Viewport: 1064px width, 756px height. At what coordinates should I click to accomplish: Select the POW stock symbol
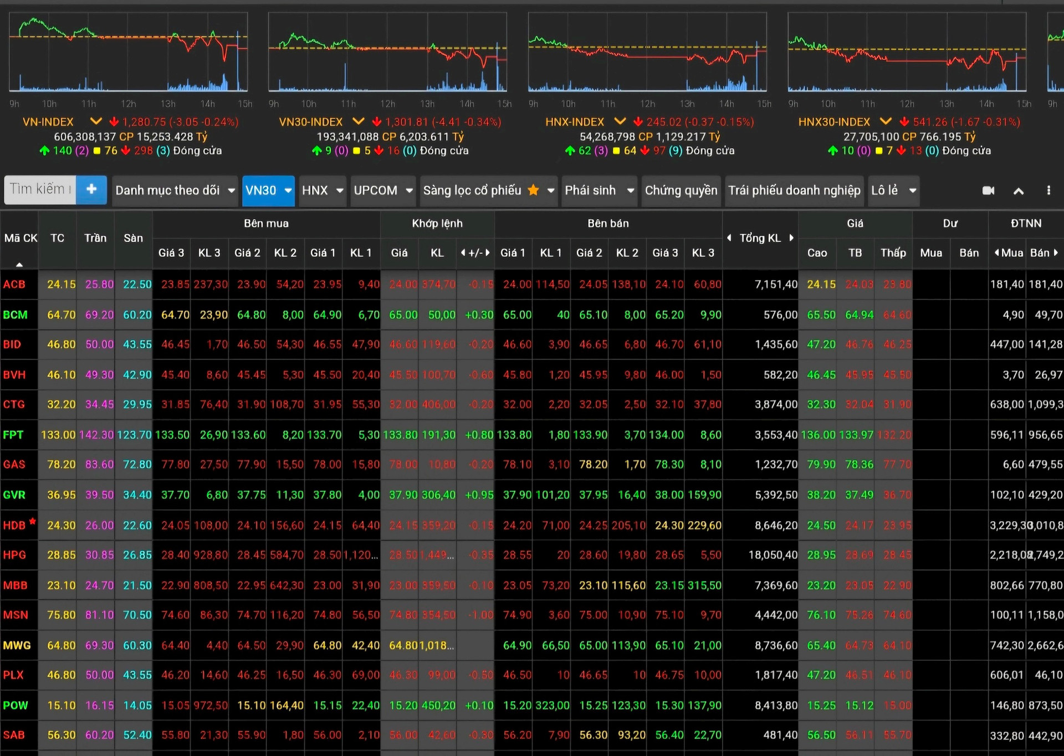point(15,705)
